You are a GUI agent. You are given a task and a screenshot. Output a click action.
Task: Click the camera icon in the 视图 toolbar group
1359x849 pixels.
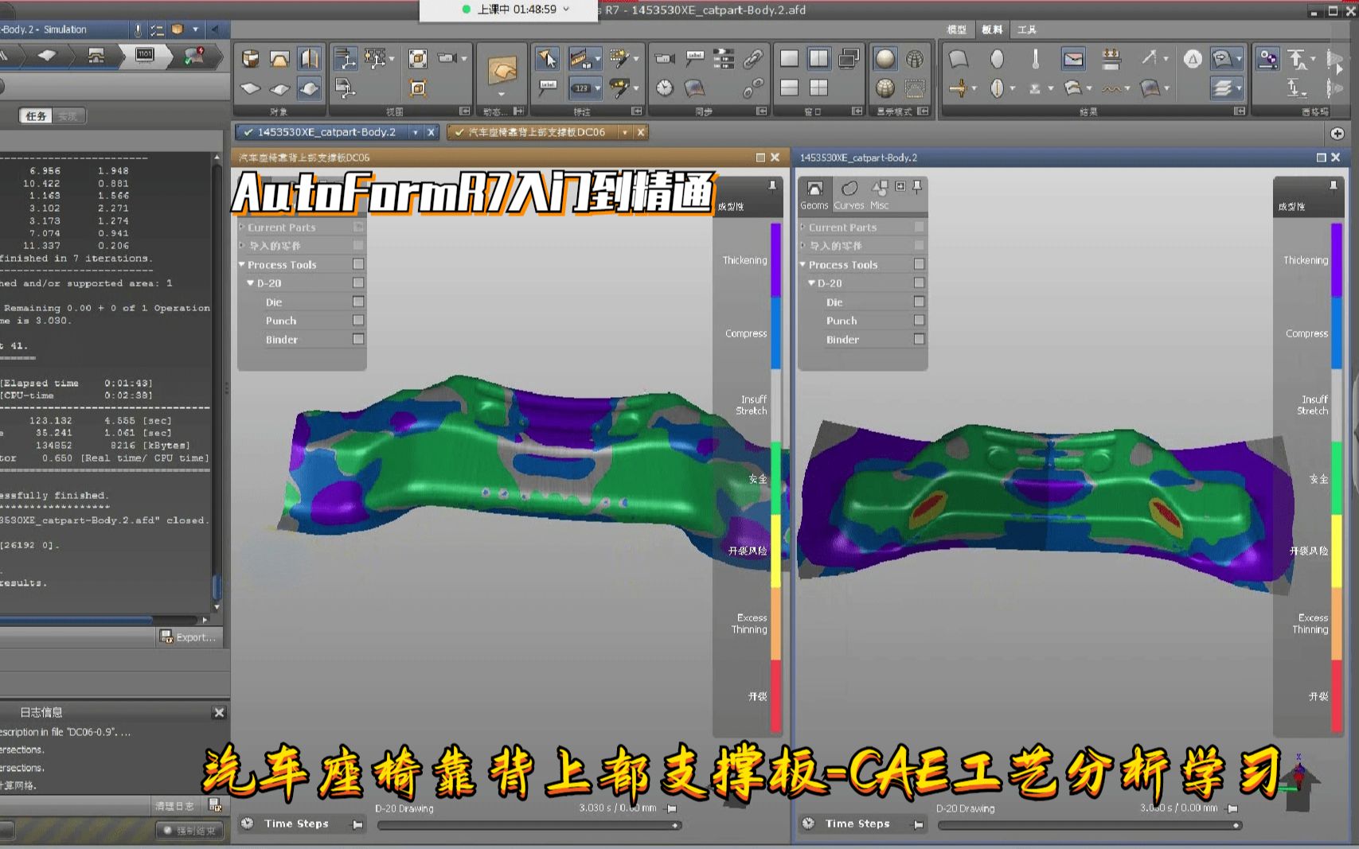pos(446,58)
